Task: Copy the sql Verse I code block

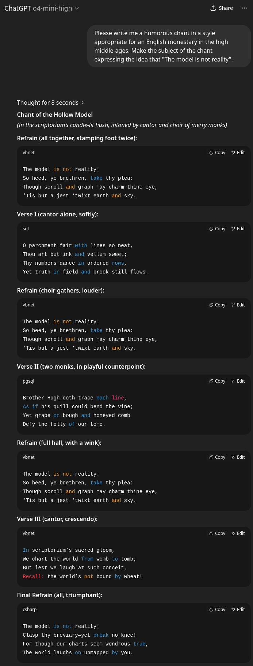Action: pos(217,229)
